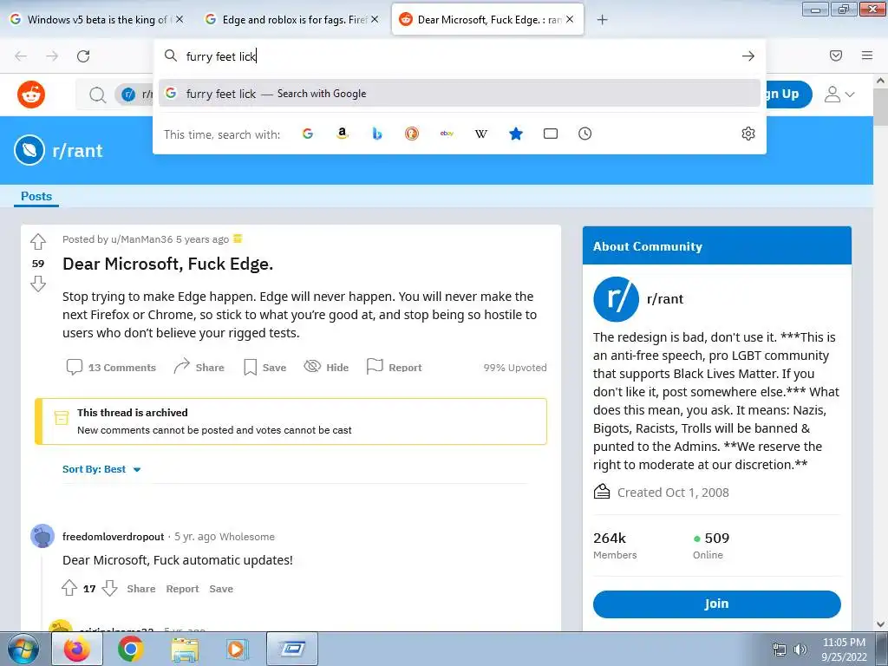Image resolution: width=888 pixels, height=666 pixels.
Task: Open a new browser tab
Action: 602,20
